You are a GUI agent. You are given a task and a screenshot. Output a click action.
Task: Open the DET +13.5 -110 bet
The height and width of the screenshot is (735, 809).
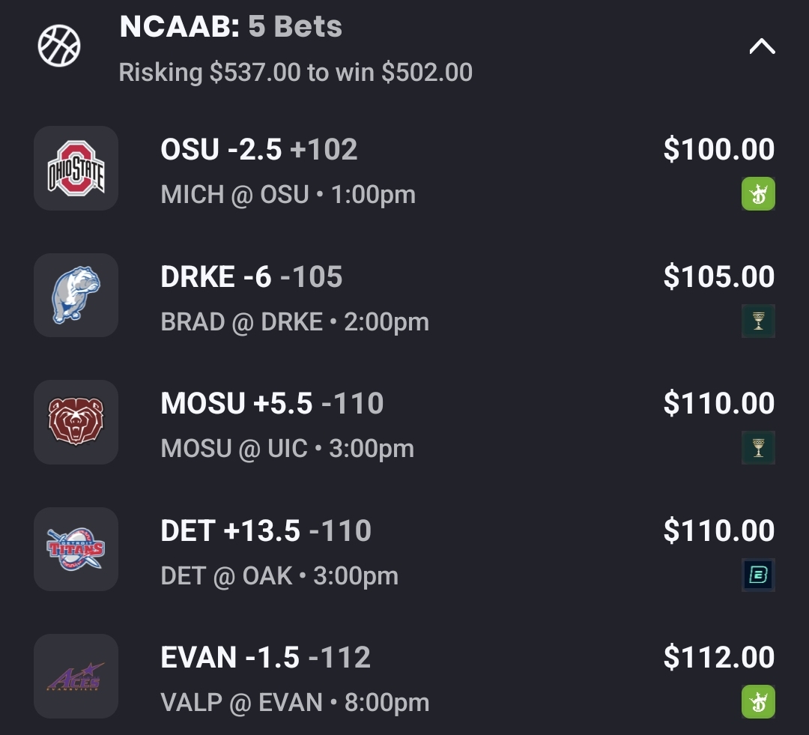click(x=265, y=531)
